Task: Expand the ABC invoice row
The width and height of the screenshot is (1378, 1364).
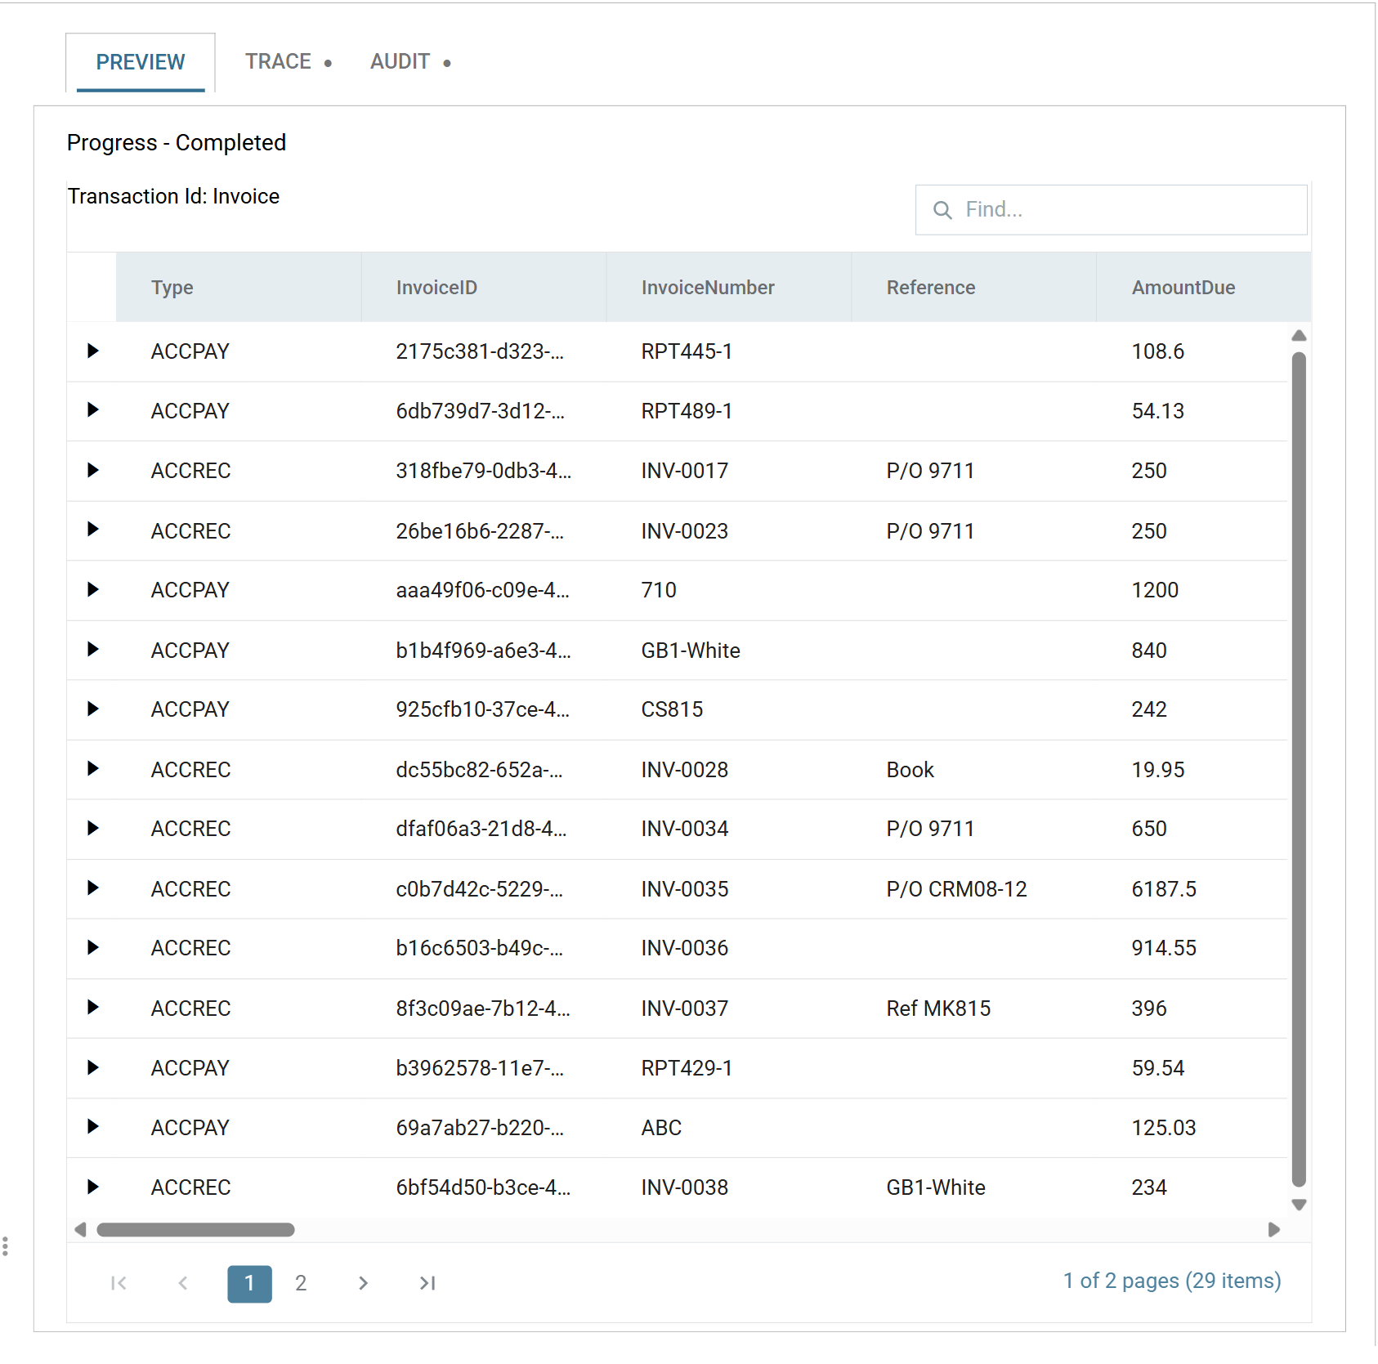Action: pyautogui.click(x=92, y=1127)
